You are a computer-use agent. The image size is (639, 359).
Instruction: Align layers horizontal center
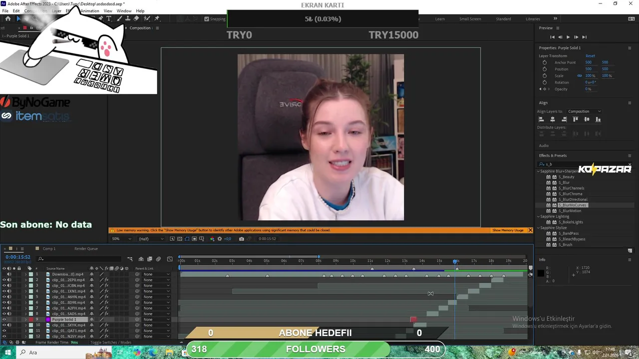click(x=553, y=119)
